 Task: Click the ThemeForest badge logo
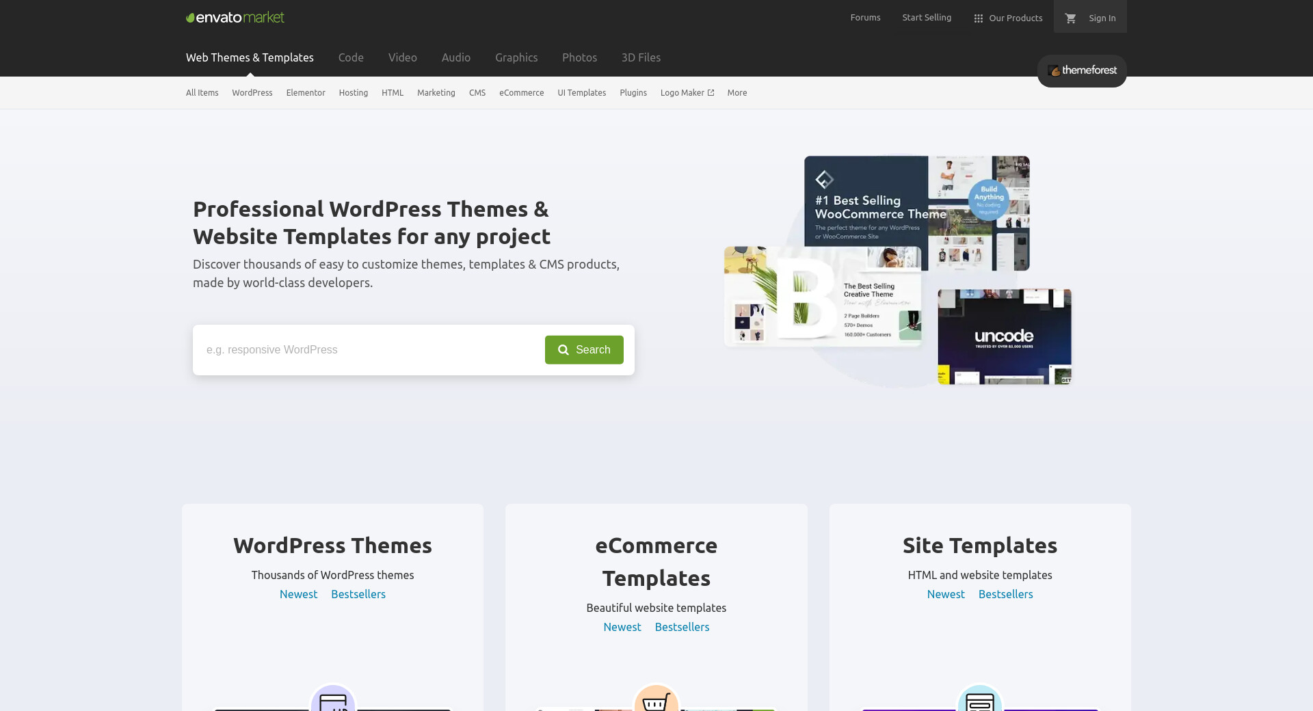[x=1082, y=70]
